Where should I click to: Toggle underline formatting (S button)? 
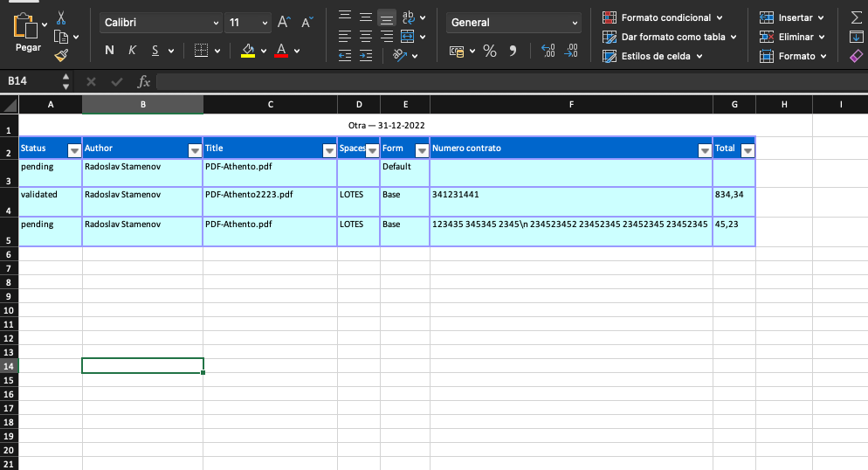(x=155, y=51)
